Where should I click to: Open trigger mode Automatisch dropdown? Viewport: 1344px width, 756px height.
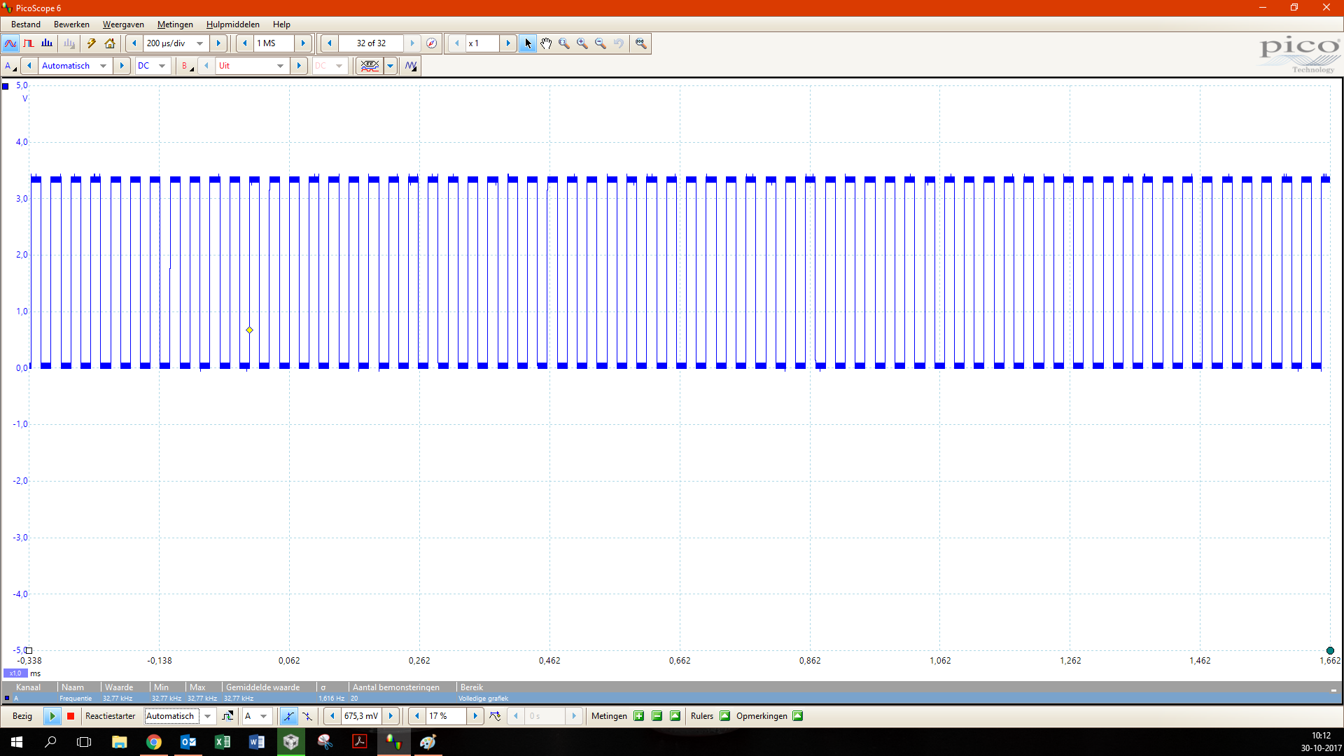click(x=207, y=716)
